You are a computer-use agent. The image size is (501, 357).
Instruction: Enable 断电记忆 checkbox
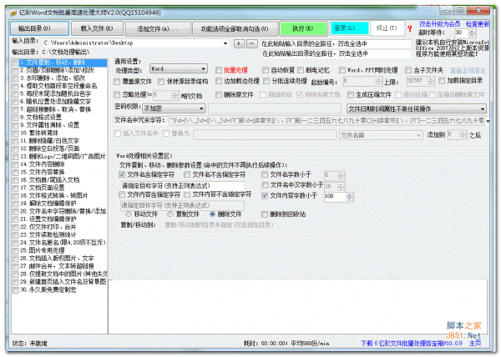301,70
